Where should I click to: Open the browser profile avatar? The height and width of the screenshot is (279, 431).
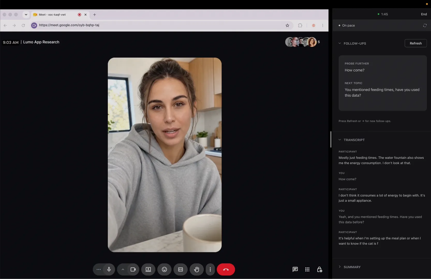[314, 25]
